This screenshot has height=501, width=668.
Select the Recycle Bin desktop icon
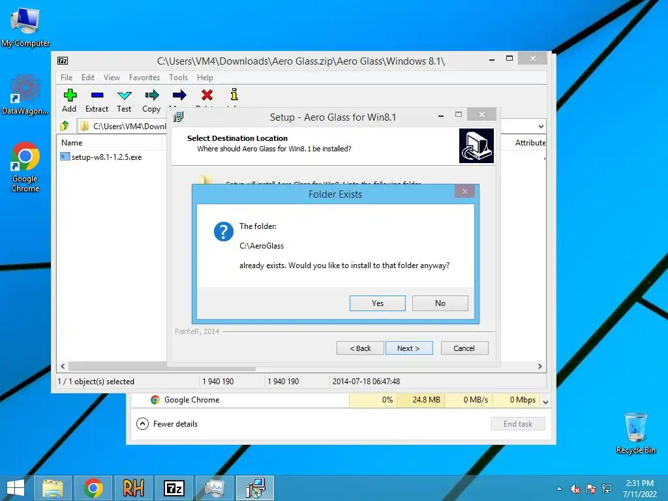click(x=635, y=433)
